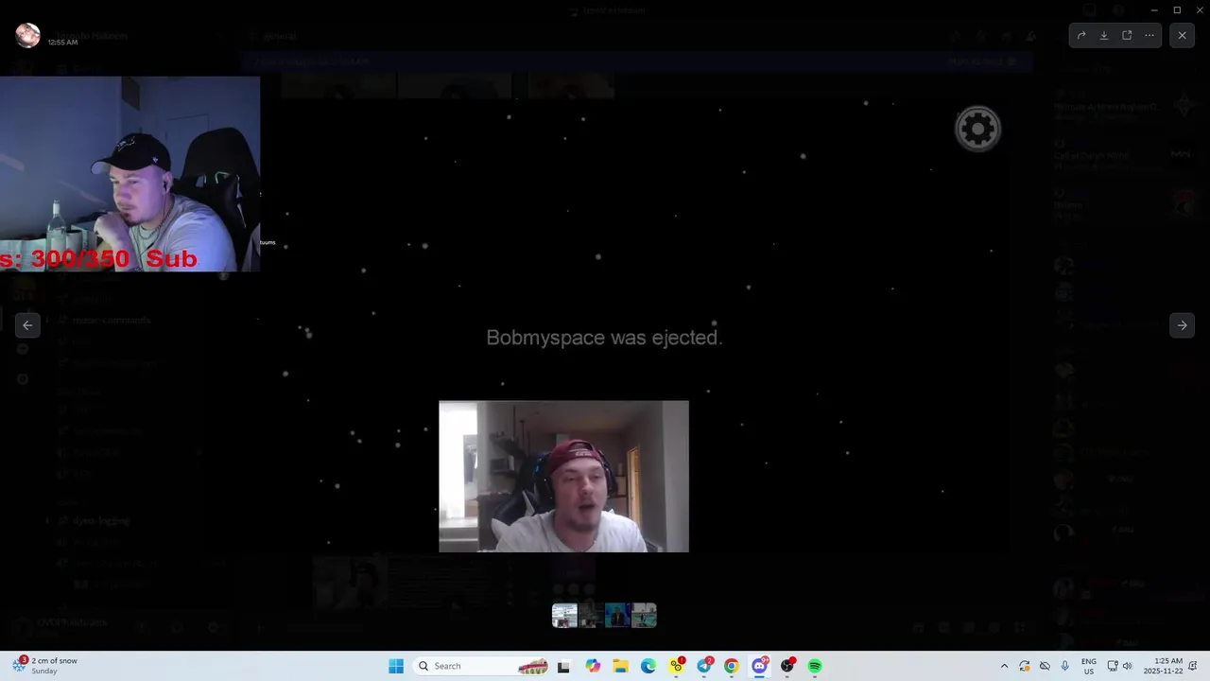Click the uploader's avatar in the viewer
Viewport: 1210px width, 681px height.
[x=28, y=36]
